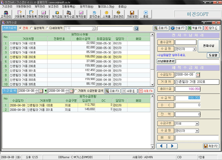Image resolution: width=222 pixels, height=160 pixels.
Task: Open the 판매등록 sales registration icon
Action: pos(32,14)
